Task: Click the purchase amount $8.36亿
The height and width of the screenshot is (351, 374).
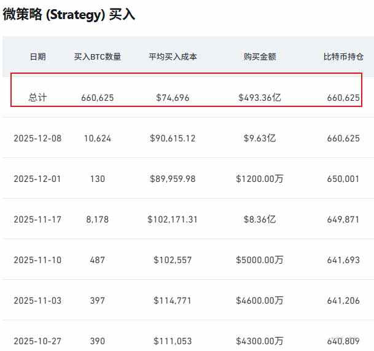Action: pos(260,219)
